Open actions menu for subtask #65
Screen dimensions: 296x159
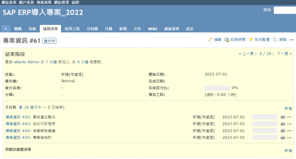pyautogui.click(x=289, y=138)
